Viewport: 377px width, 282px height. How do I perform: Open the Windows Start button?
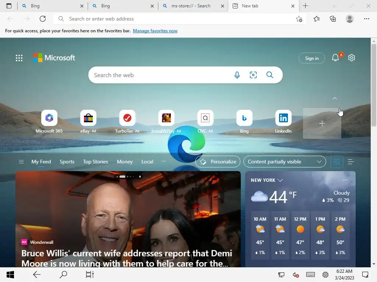[x=10, y=275]
